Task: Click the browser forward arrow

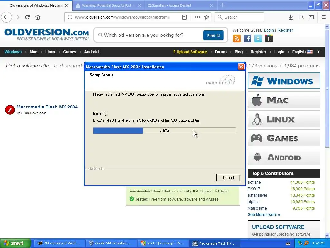Action: (17, 17)
